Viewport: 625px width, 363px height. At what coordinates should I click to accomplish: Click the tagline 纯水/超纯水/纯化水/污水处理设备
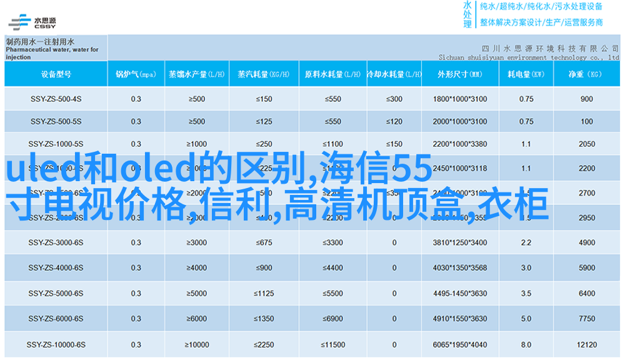point(541,7)
